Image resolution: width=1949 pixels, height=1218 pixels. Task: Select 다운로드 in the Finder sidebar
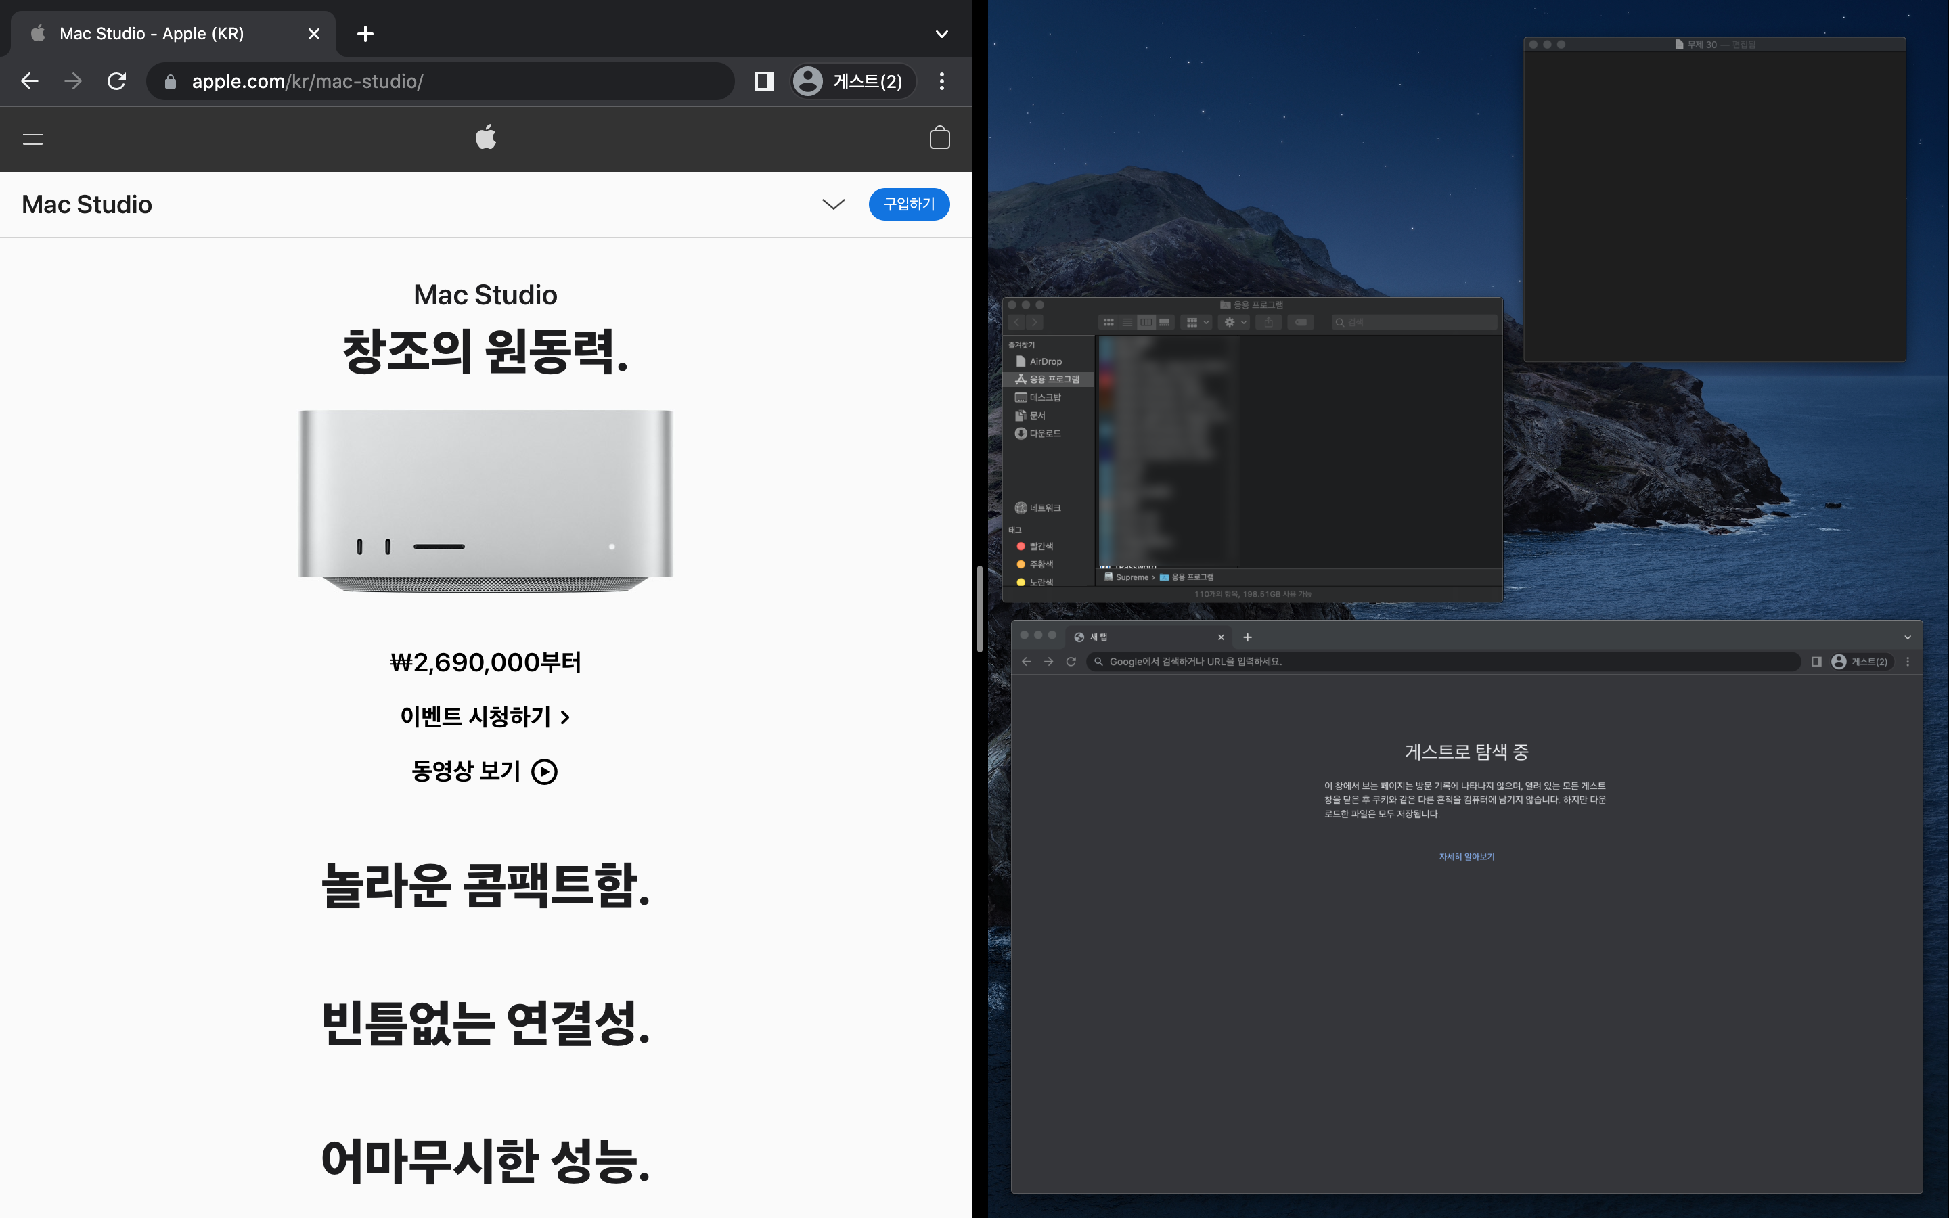(x=1045, y=433)
